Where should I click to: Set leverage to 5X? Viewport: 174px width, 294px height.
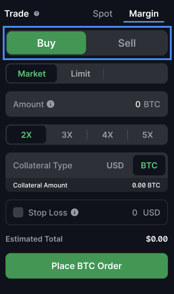[147, 135]
